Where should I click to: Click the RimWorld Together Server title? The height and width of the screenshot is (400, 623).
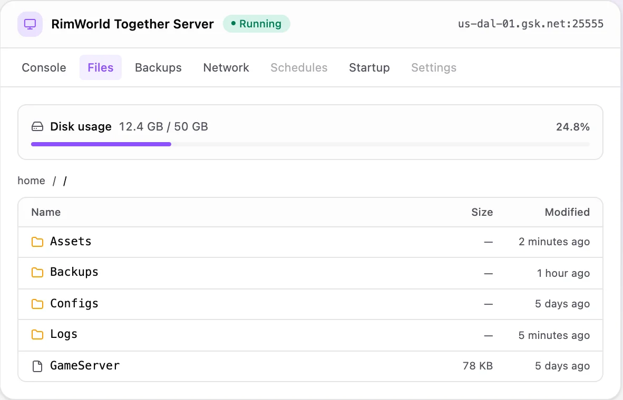point(132,24)
